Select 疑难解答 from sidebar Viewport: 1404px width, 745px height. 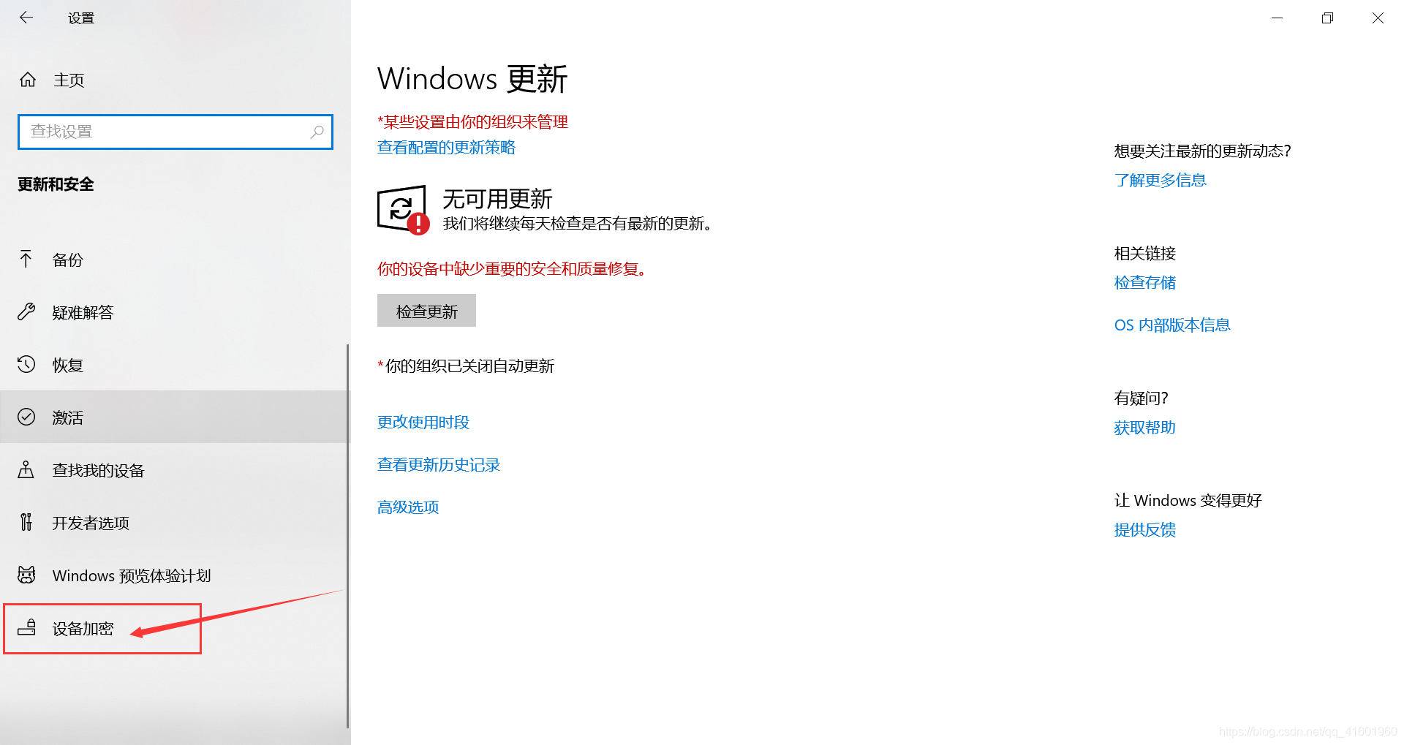tap(174, 312)
